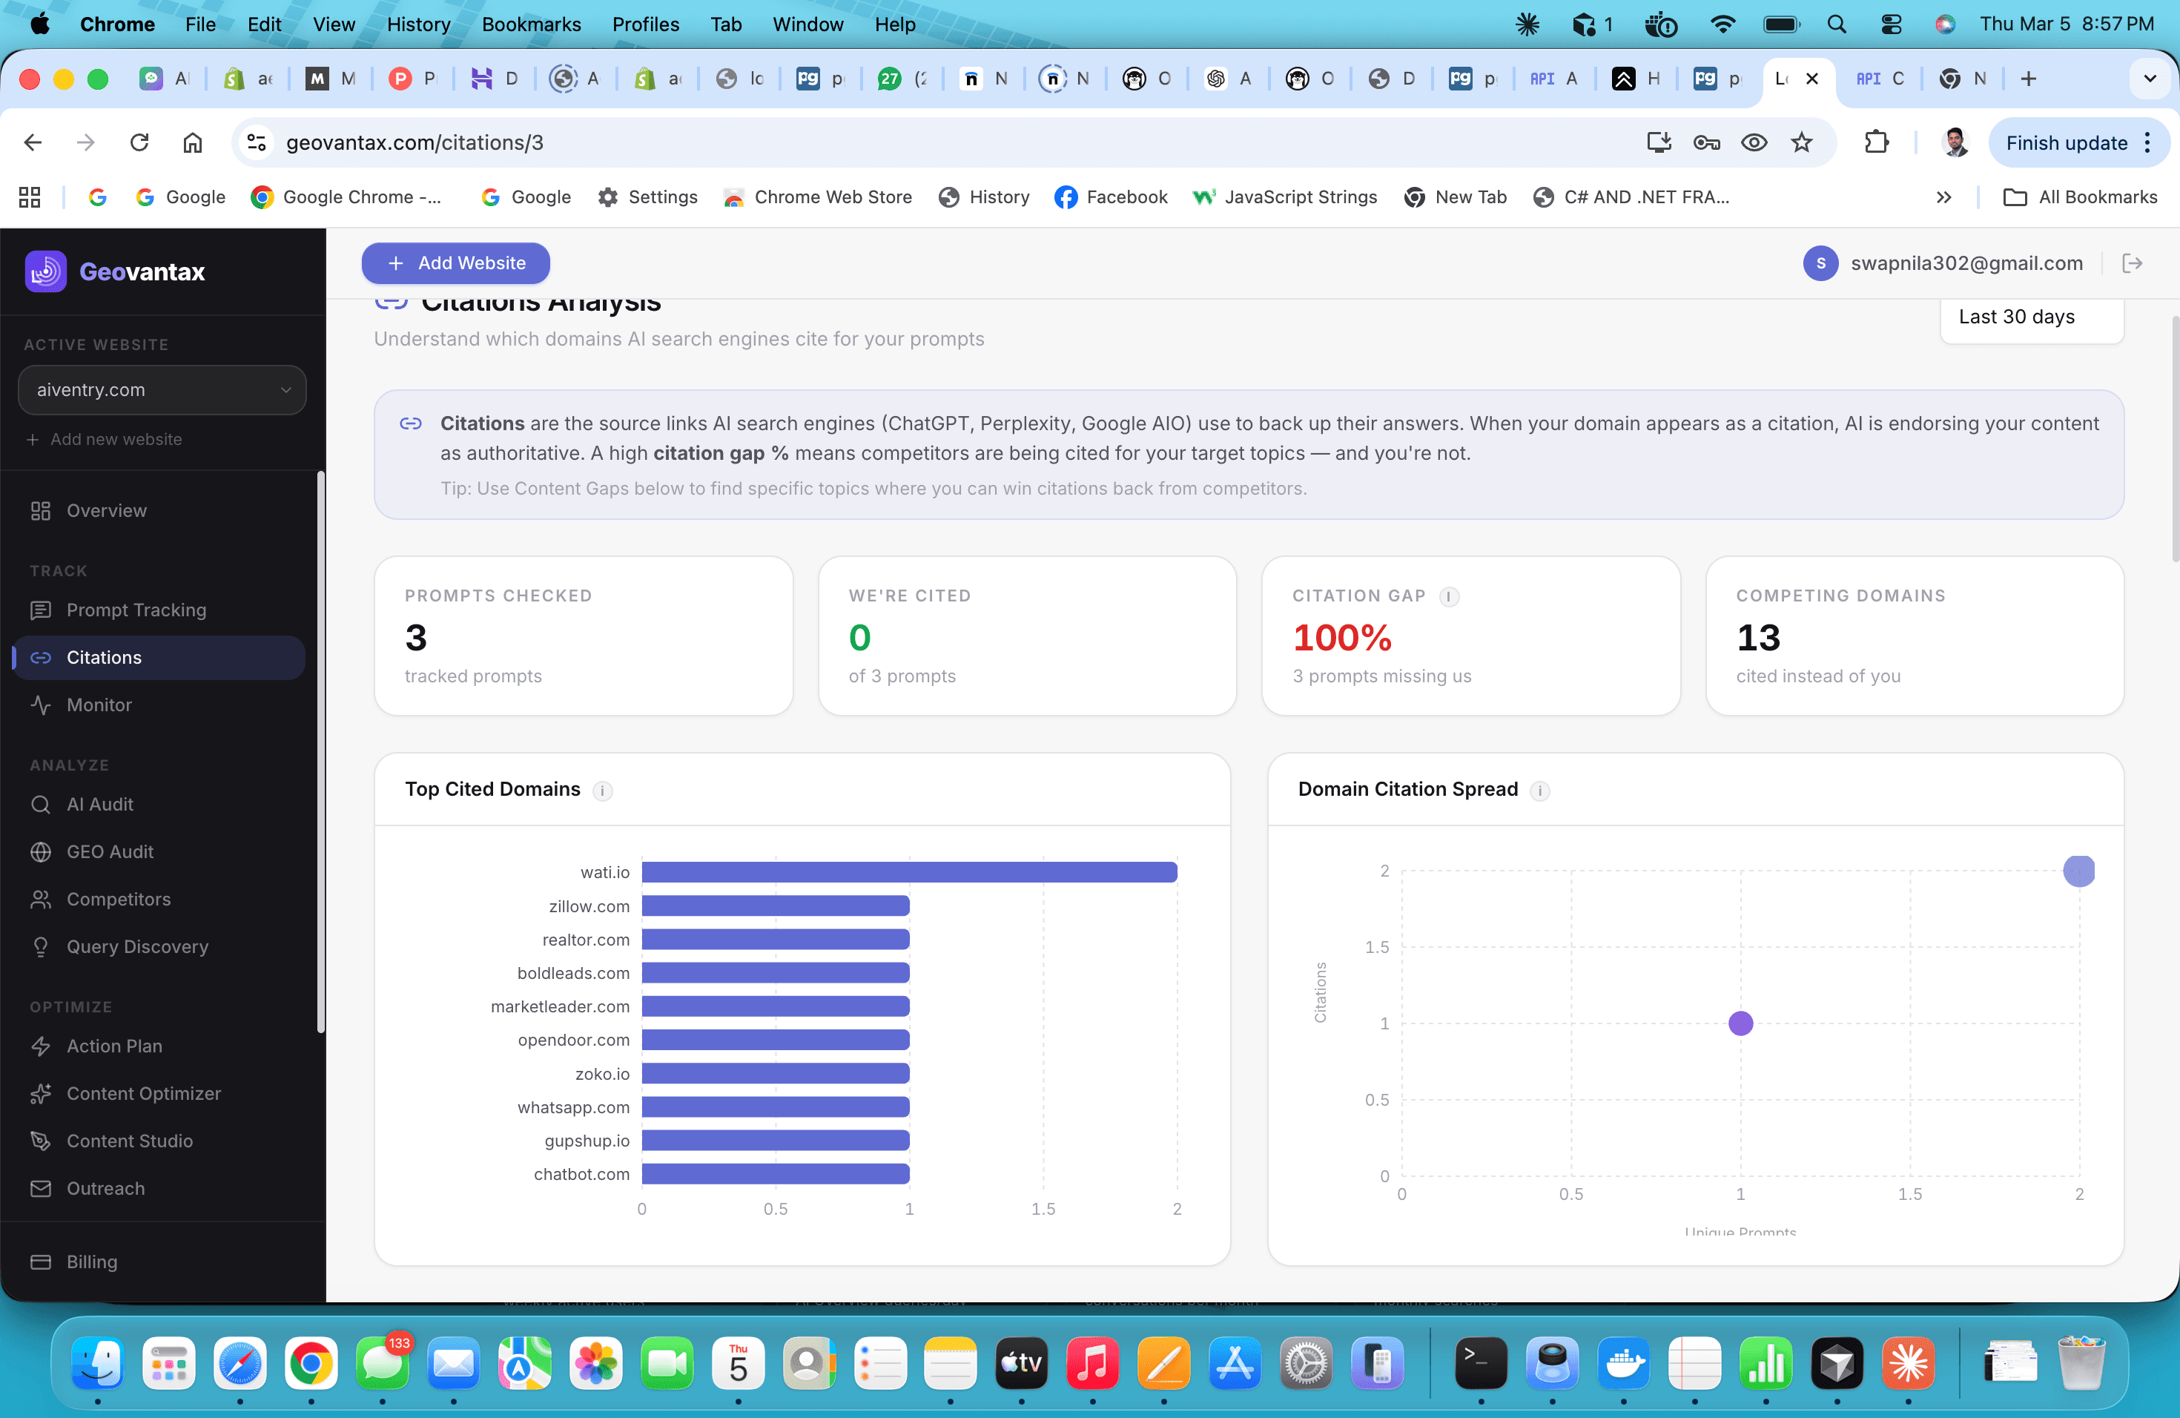Click the logout icon beside the email
This screenshot has height=1418, width=2180.
pyautogui.click(x=2132, y=263)
